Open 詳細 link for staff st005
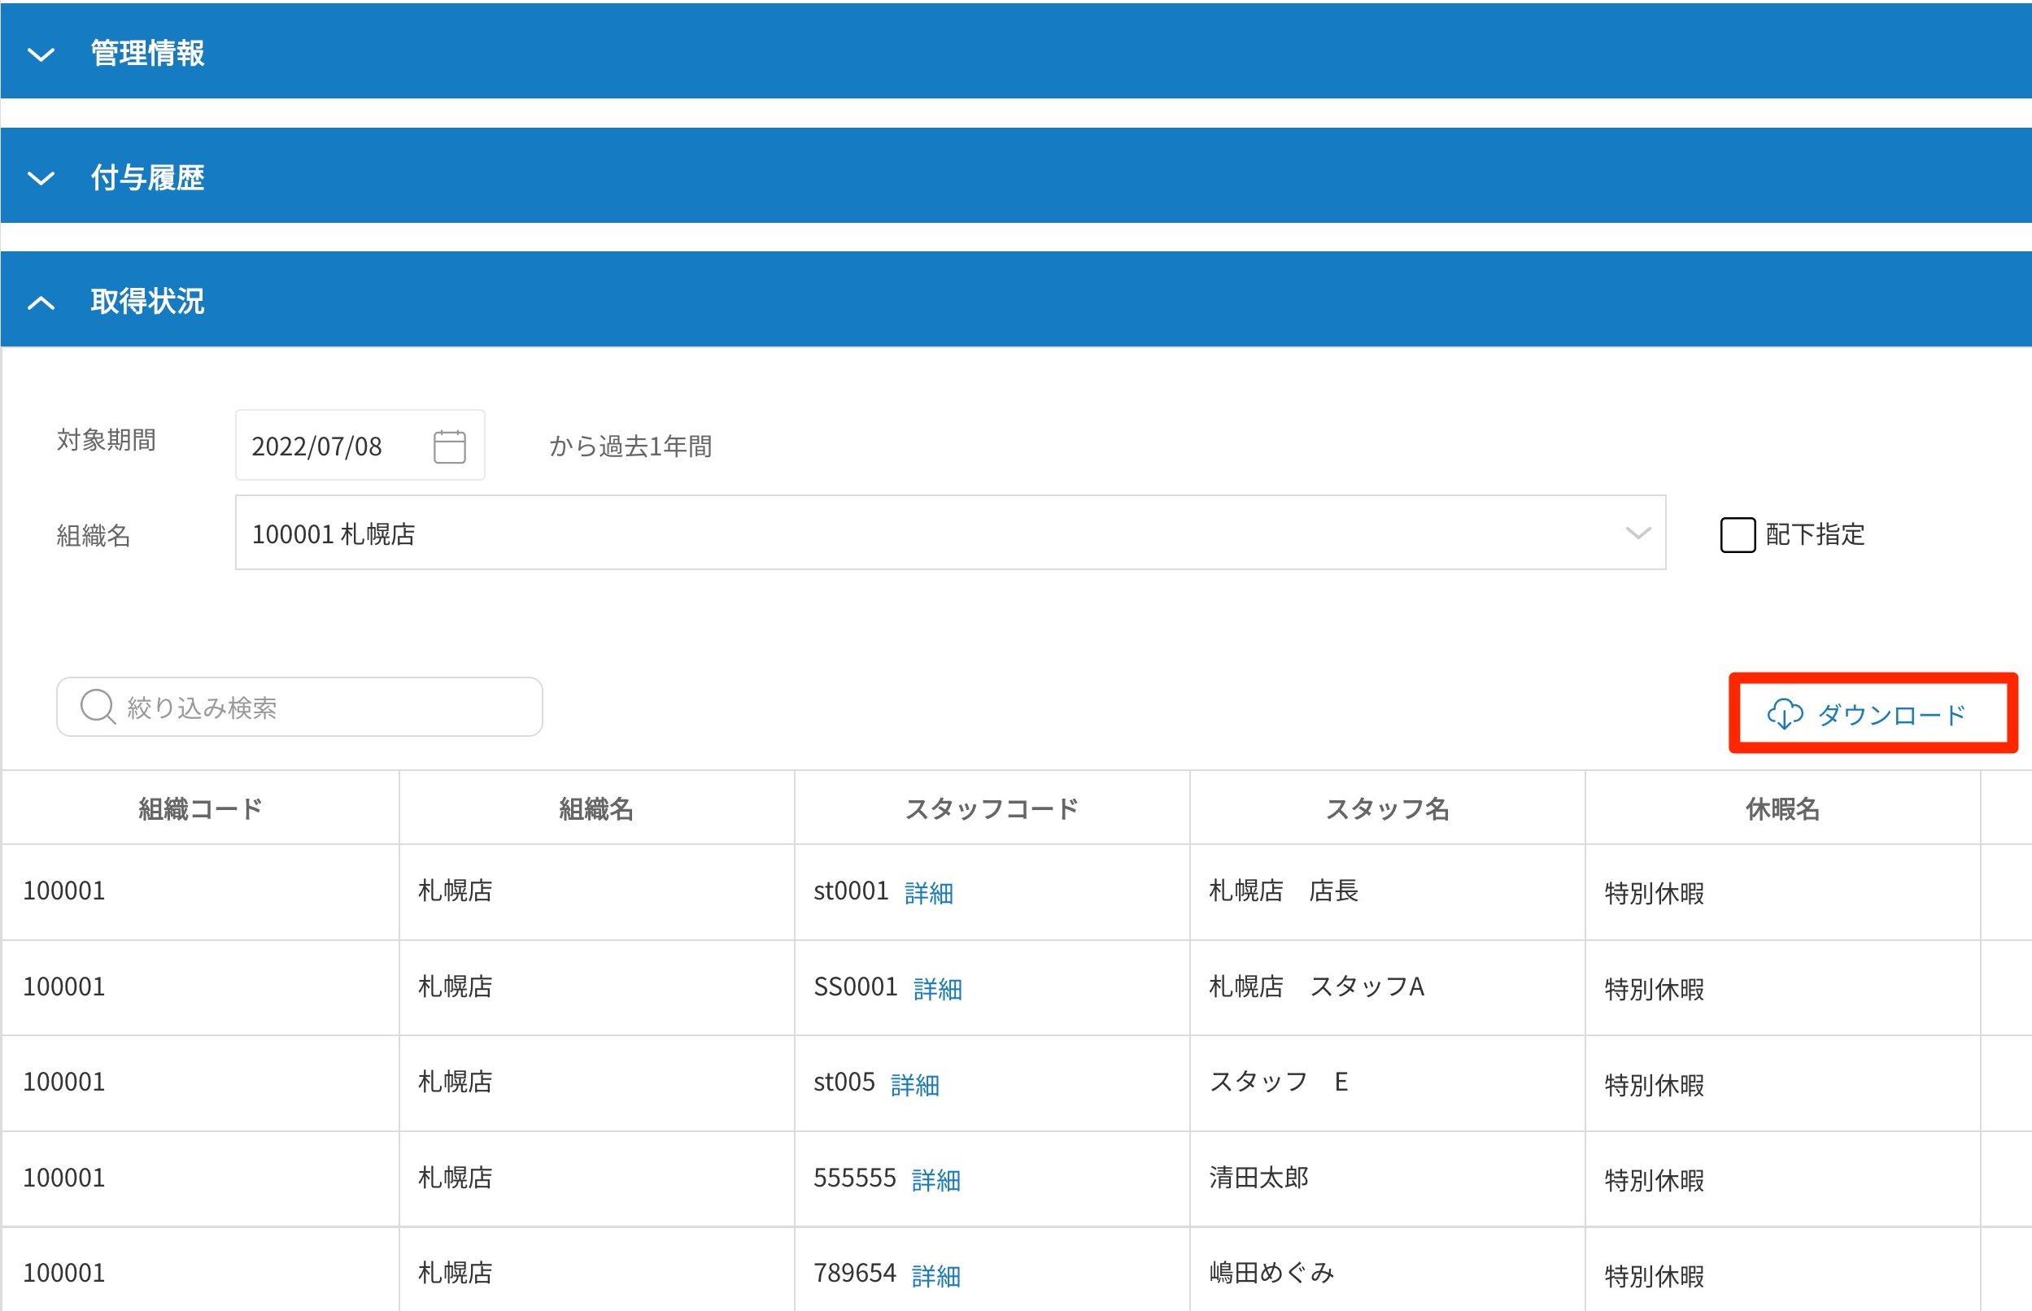 click(x=914, y=1085)
